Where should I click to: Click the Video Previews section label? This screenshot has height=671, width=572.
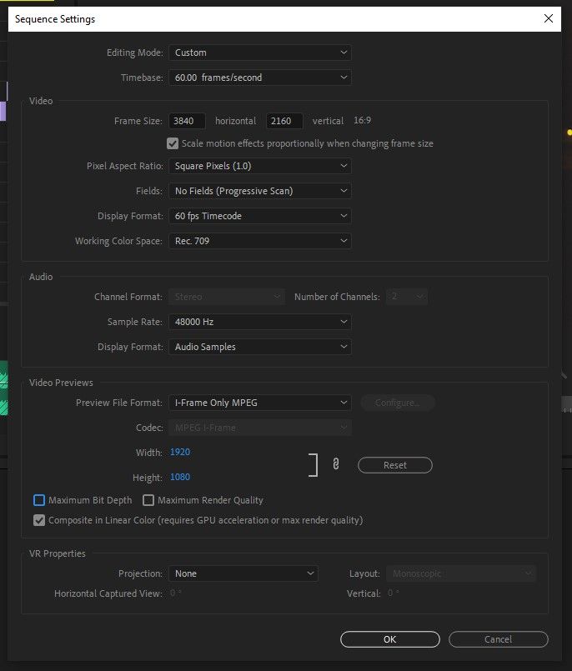click(61, 383)
